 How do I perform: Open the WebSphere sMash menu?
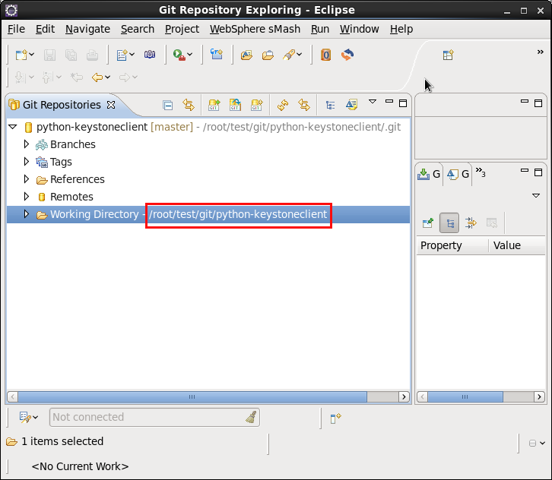coord(255,29)
